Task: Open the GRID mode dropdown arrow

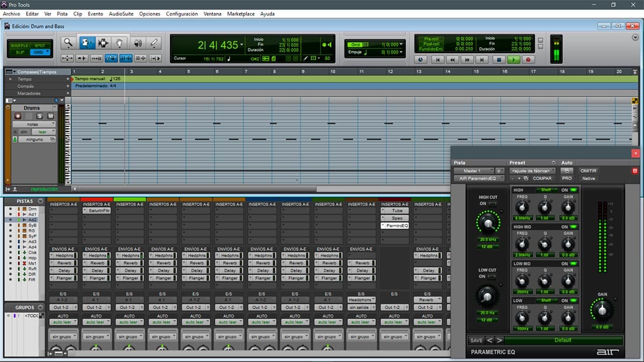Action: click(x=47, y=52)
